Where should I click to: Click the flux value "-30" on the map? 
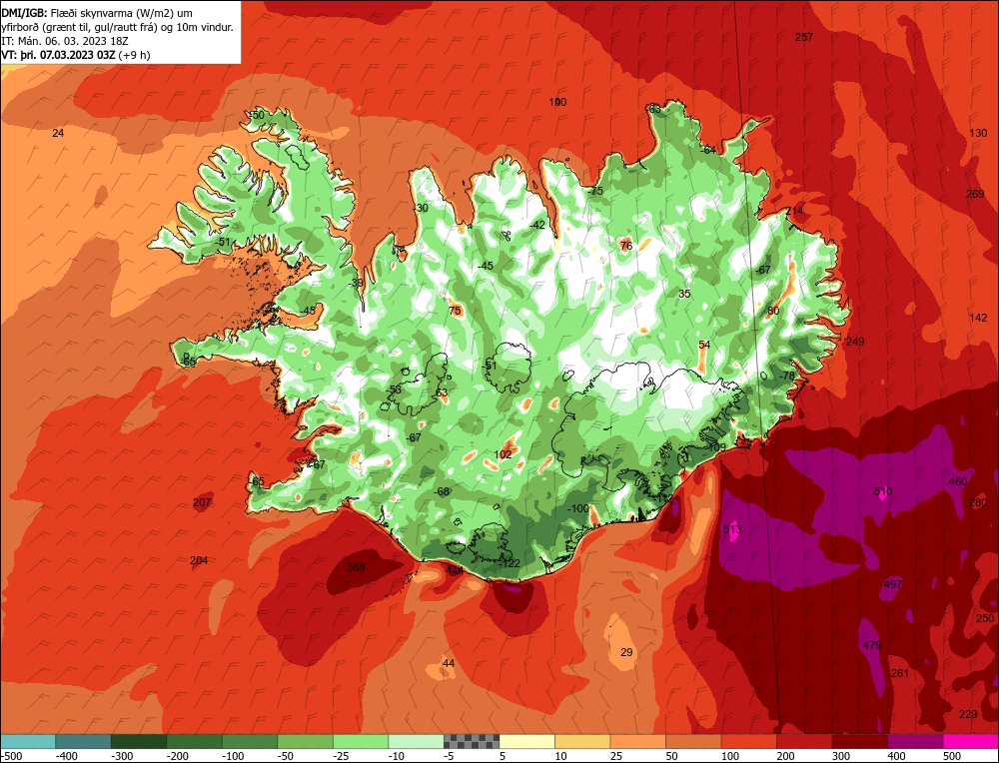click(x=421, y=208)
